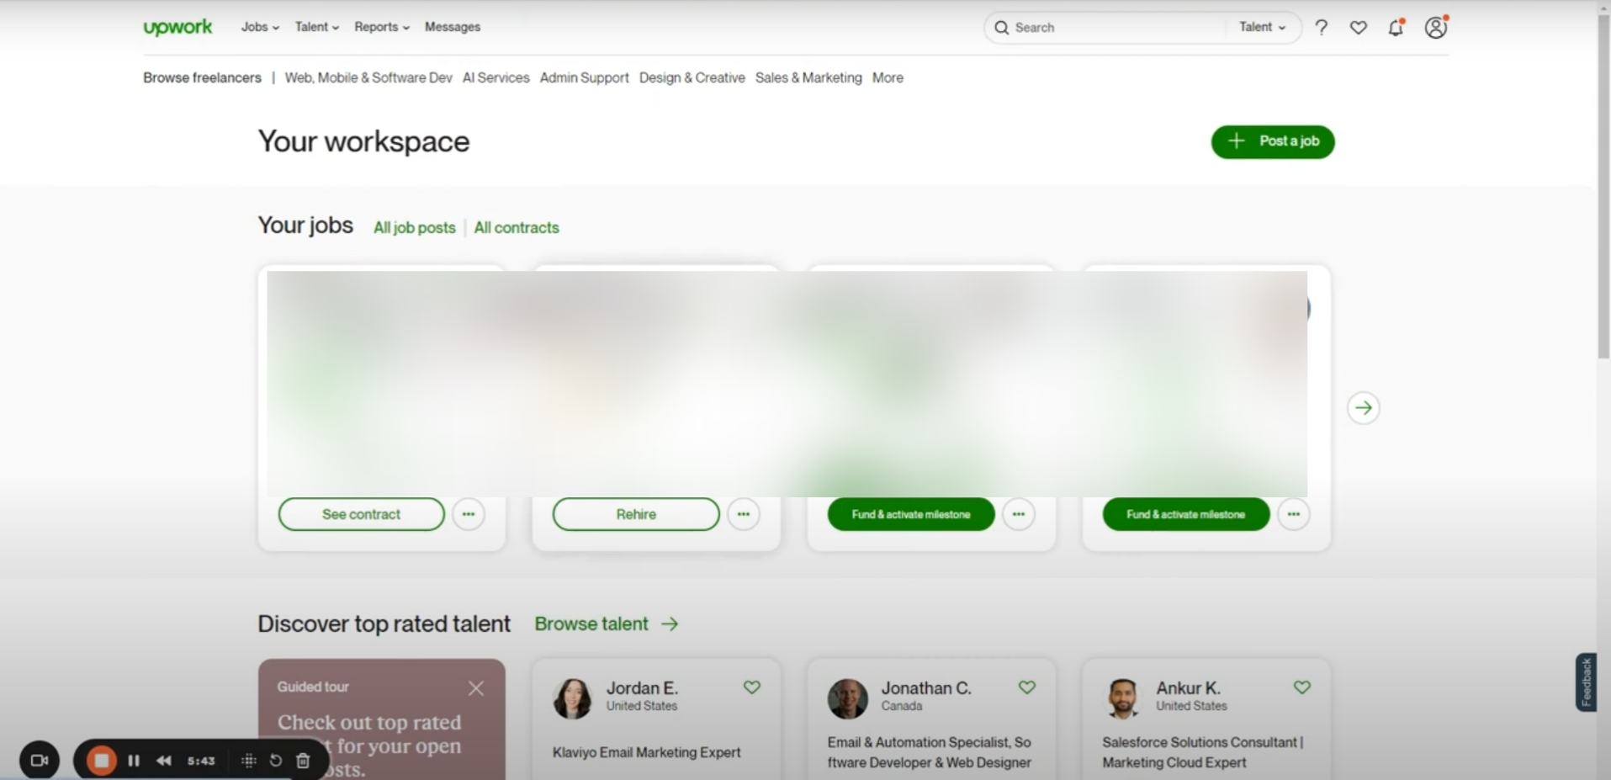Click the plus icon in Post a job

pyautogui.click(x=1236, y=141)
